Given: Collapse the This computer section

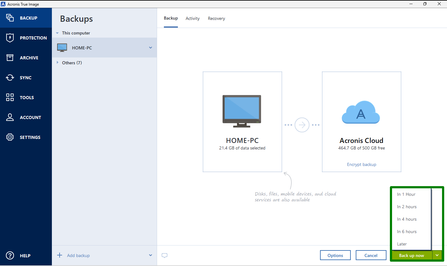Looking at the screenshot, I should coord(76,33).
